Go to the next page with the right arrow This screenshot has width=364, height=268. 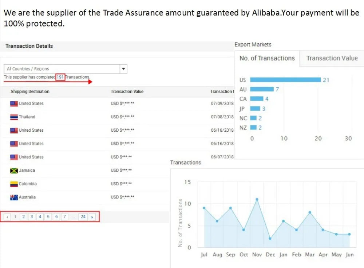tap(92, 217)
